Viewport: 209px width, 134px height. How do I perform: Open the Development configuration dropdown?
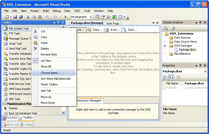[x=91, y=17]
